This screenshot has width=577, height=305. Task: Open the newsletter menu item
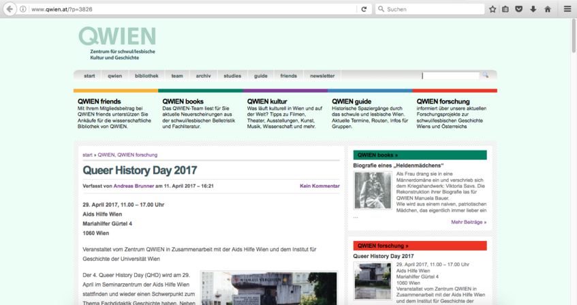pos(322,76)
